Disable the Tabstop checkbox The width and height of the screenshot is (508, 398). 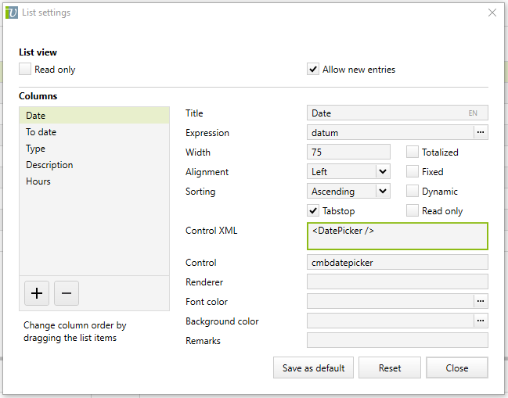pos(313,211)
